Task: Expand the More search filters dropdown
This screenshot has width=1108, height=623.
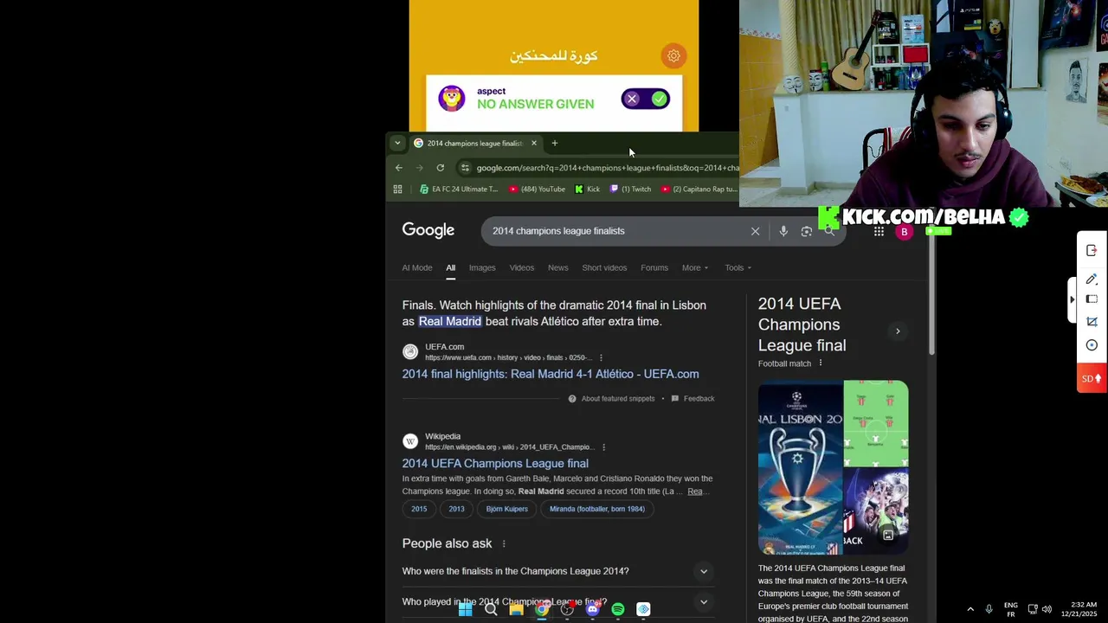Action: tap(695, 267)
